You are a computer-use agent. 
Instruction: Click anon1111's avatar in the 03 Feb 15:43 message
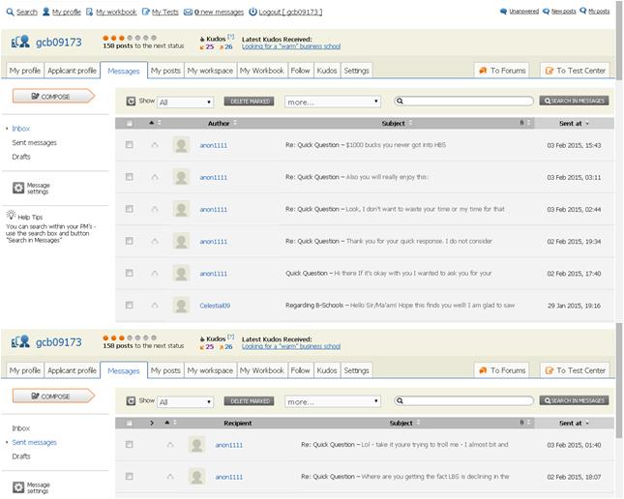pos(181,145)
